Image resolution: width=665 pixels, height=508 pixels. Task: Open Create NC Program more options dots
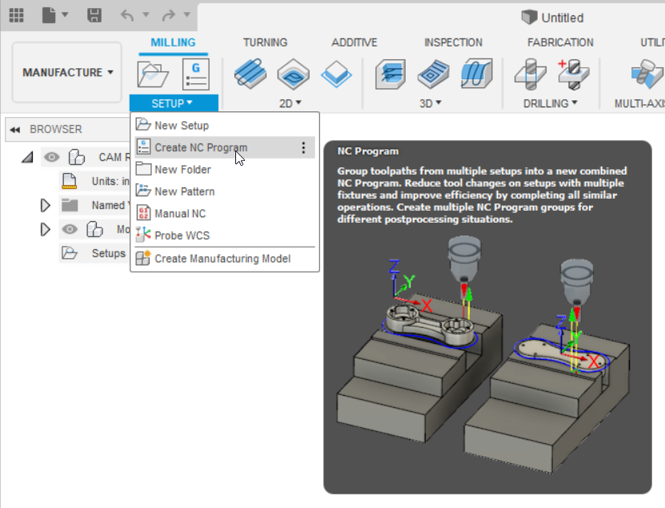(x=303, y=147)
